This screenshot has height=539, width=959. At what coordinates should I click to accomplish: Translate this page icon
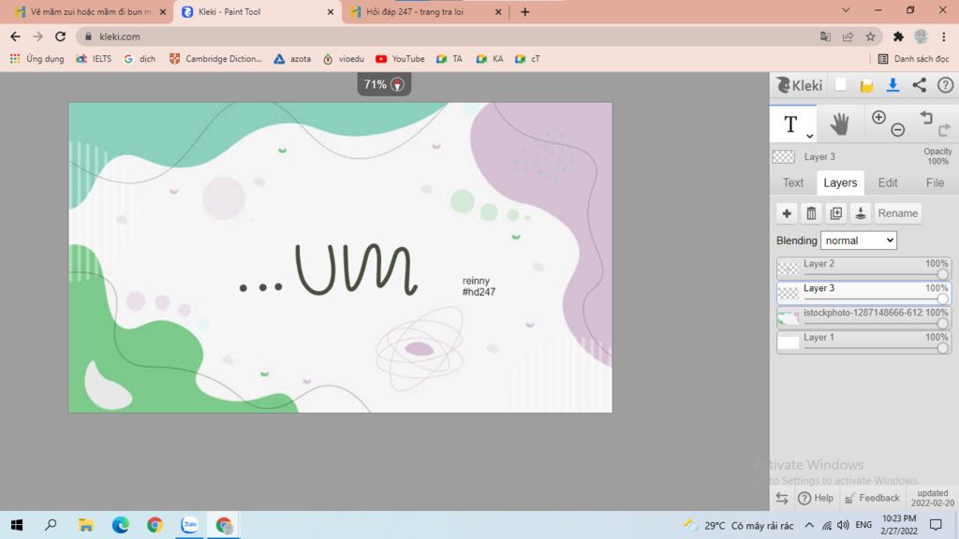coord(825,36)
